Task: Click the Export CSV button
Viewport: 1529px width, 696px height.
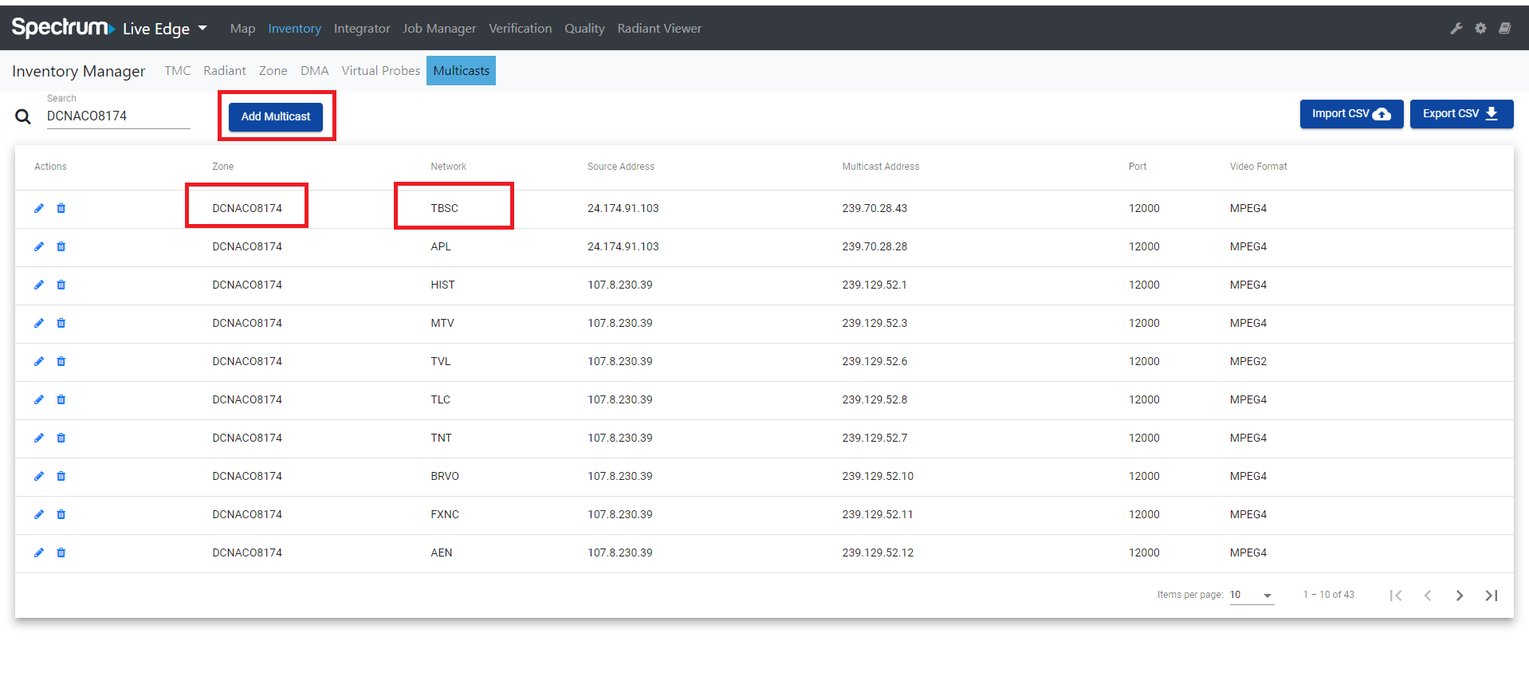Action: 1461,114
